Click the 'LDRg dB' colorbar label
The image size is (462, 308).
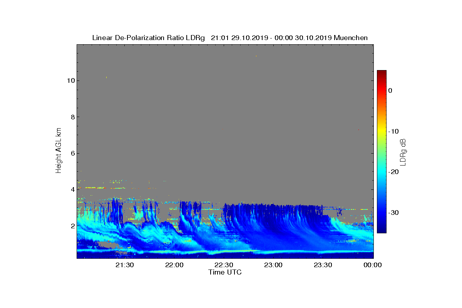pyautogui.click(x=403, y=152)
